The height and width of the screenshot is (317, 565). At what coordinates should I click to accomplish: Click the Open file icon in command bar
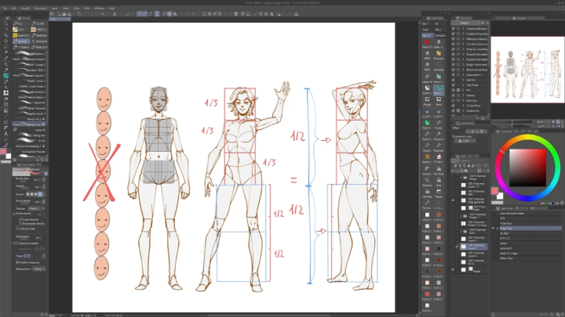[64, 14]
